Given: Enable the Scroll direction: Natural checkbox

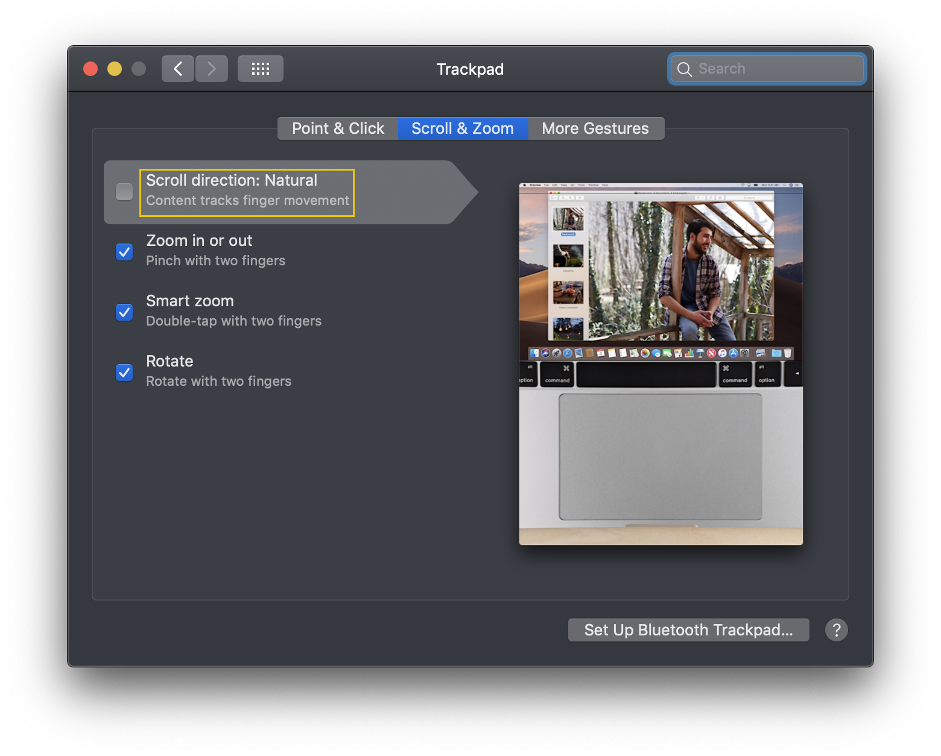Looking at the screenshot, I should coord(124,192).
